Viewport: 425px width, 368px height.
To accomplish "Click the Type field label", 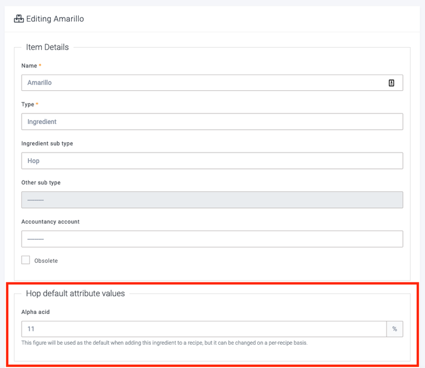I will [x=28, y=104].
